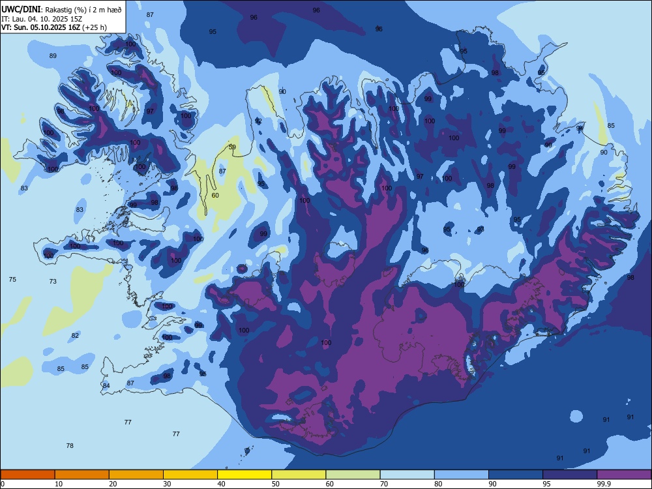Click the humidity value '59' on the map

click(x=233, y=147)
